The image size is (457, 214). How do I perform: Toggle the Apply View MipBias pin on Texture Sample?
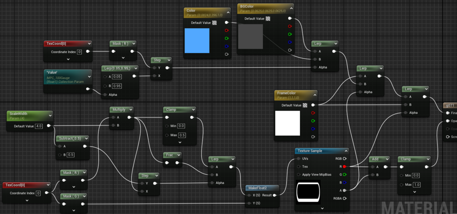[x=299, y=174]
